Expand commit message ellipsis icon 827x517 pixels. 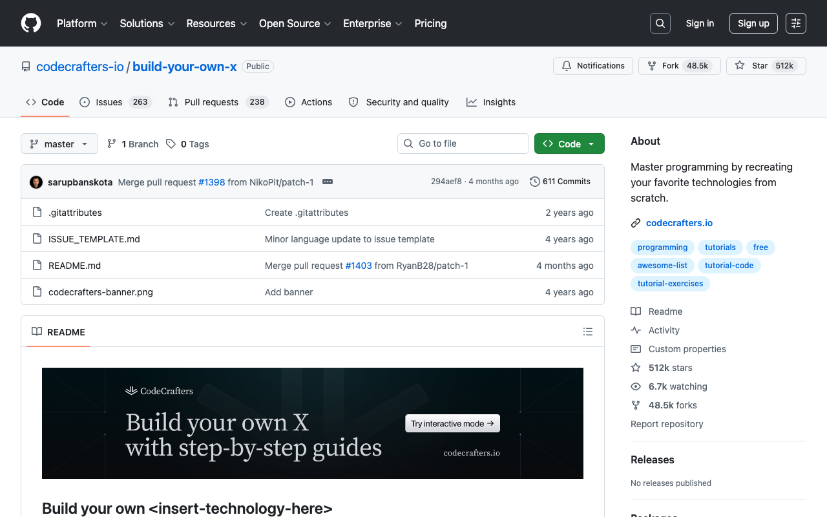click(x=328, y=182)
